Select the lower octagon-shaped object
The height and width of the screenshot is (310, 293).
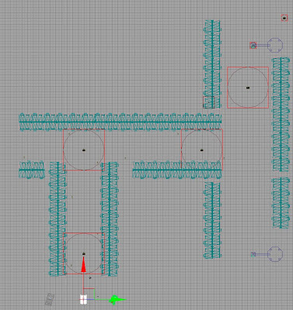pyautogui.click(x=275, y=254)
